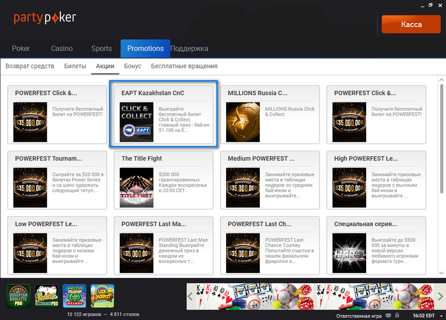446x320 pixels.
Task: Open EAPT Kazakhstan CnC promotion title
Action: tap(153, 93)
